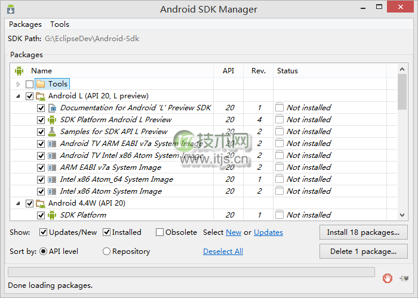418x298 pixels.
Task: Click the Android L folder icon
Action: pyautogui.click(x=41, y=96)
